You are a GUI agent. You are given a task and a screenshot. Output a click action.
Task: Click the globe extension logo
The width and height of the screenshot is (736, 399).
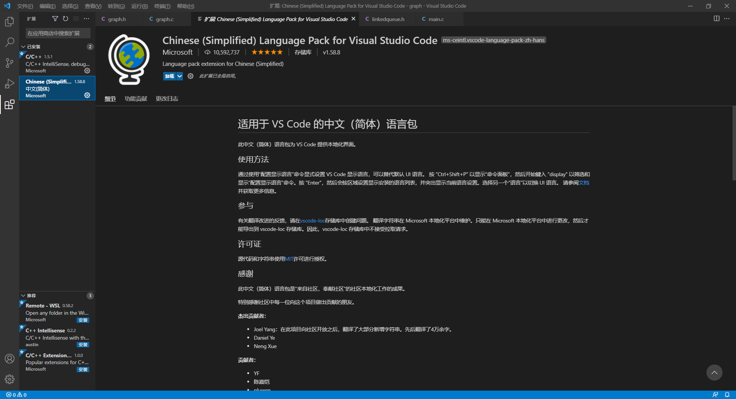point(129,59)
